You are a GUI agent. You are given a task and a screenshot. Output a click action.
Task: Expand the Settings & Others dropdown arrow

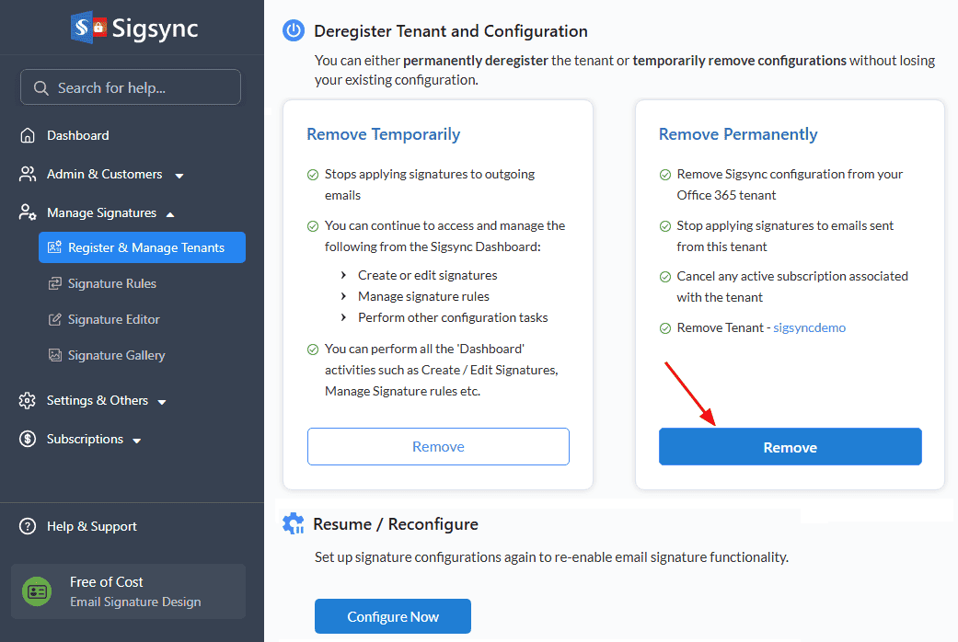click(x=162, y=402)
